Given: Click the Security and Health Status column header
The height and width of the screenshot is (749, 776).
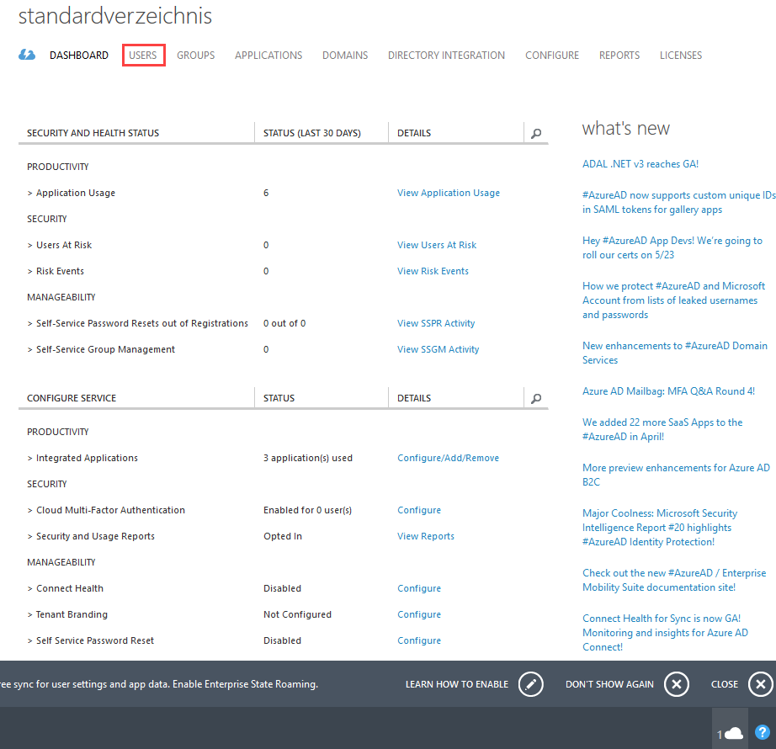Looking at the screenshot, I should click(93, 133).
